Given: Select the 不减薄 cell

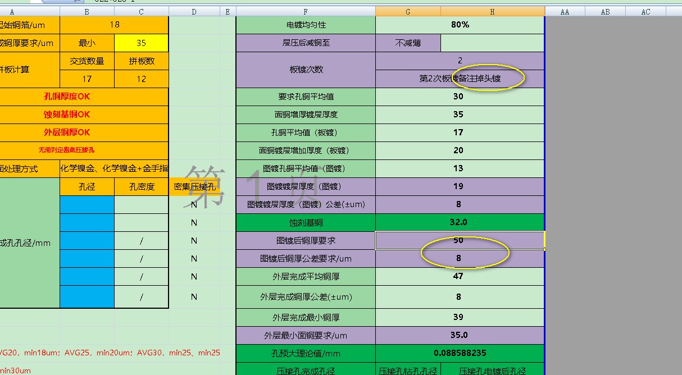Looking at the screenshot, I should [x=408, y=43].
